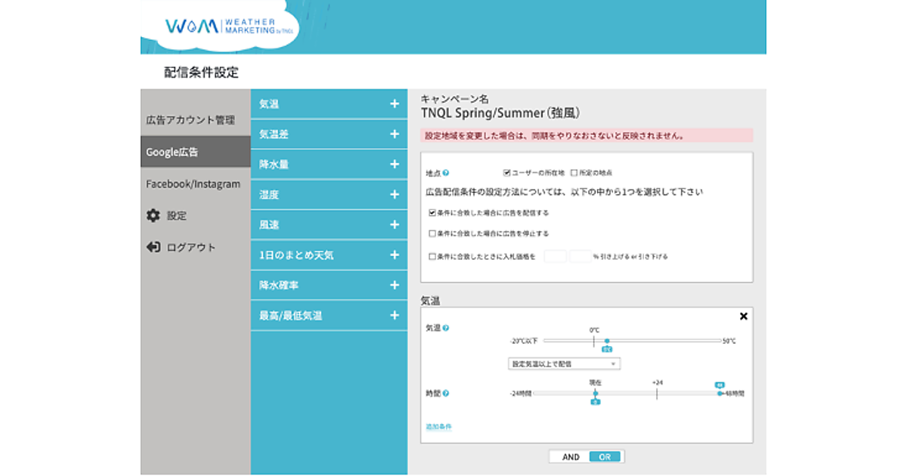The height and width of the screenshot is (476, 907).
Task: Click the 追加条件 link
Action: click(438, 427)
